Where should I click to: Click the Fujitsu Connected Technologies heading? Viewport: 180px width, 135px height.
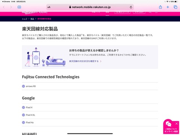click(x=51, y=77)
